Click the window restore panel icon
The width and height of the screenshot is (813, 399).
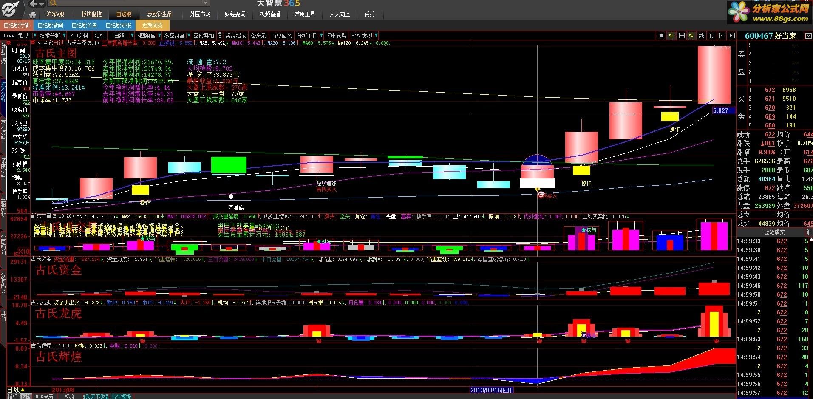tap(722, 36)
